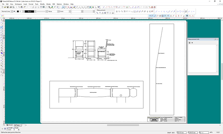The width and height of the screenshot is (223, 134).
Task: Open the 0 mm line width dropdown
Action: click(69, 12)
